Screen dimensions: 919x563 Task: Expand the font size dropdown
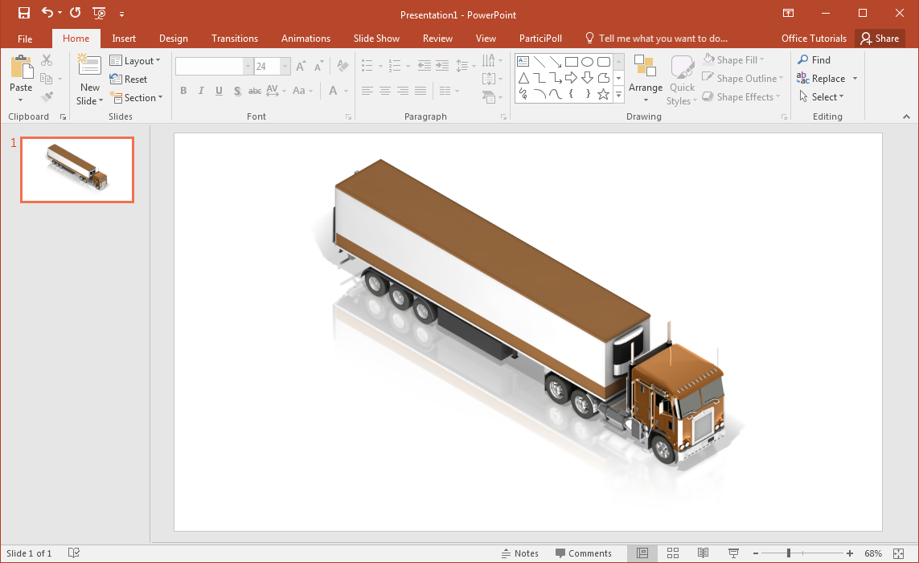[x=284, y=65]
